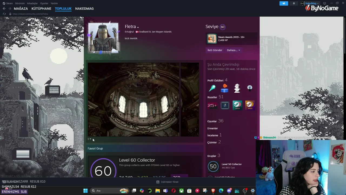This screenshot has width=346, height=195.
Task: Click the teal comet profile award
Action: pyautogui.click(x=212, y=88)
